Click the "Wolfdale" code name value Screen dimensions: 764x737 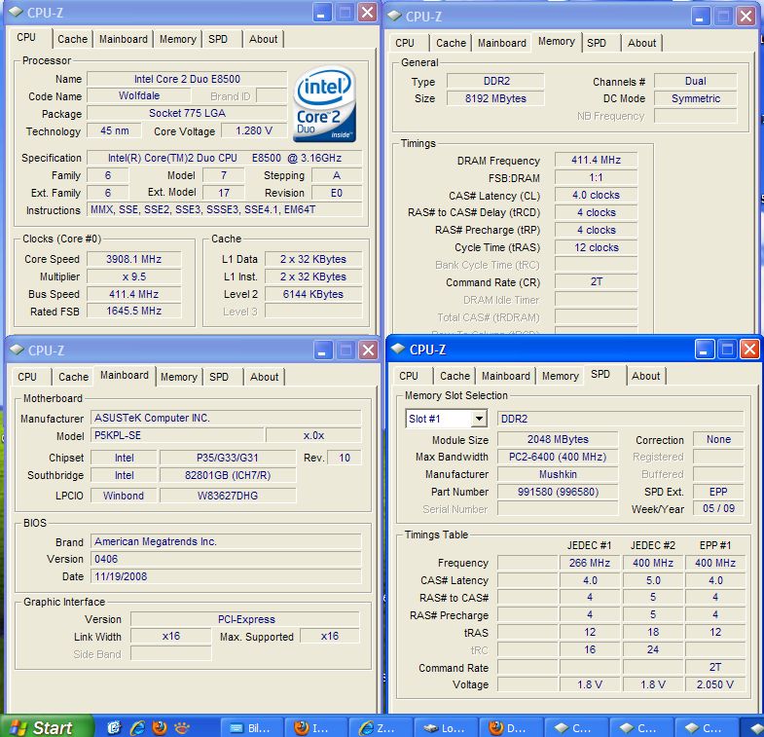tap(139, 95)
